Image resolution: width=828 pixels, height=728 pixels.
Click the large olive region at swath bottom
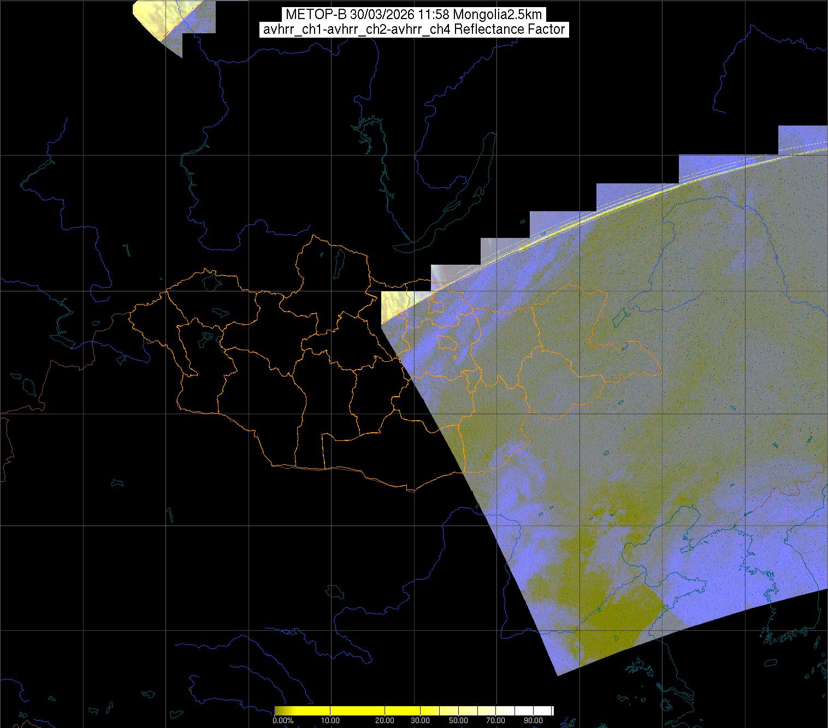(x=617, y=617)
